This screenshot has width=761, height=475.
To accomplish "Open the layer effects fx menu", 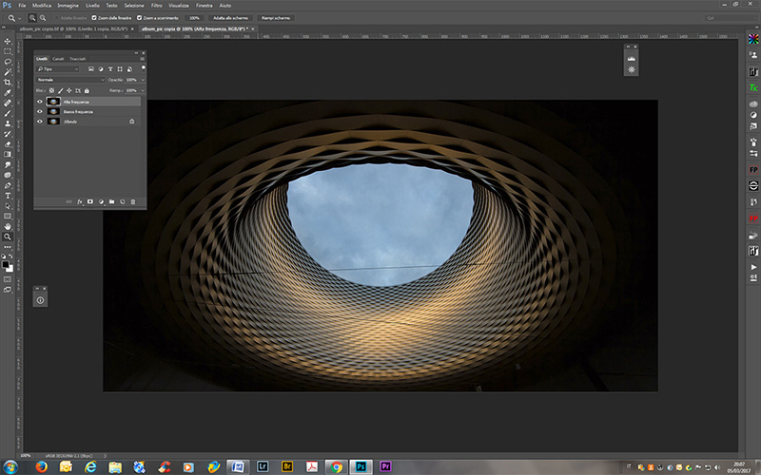I will (x=80, y=201).
